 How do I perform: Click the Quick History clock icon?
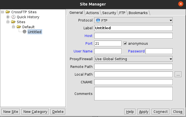14,17
